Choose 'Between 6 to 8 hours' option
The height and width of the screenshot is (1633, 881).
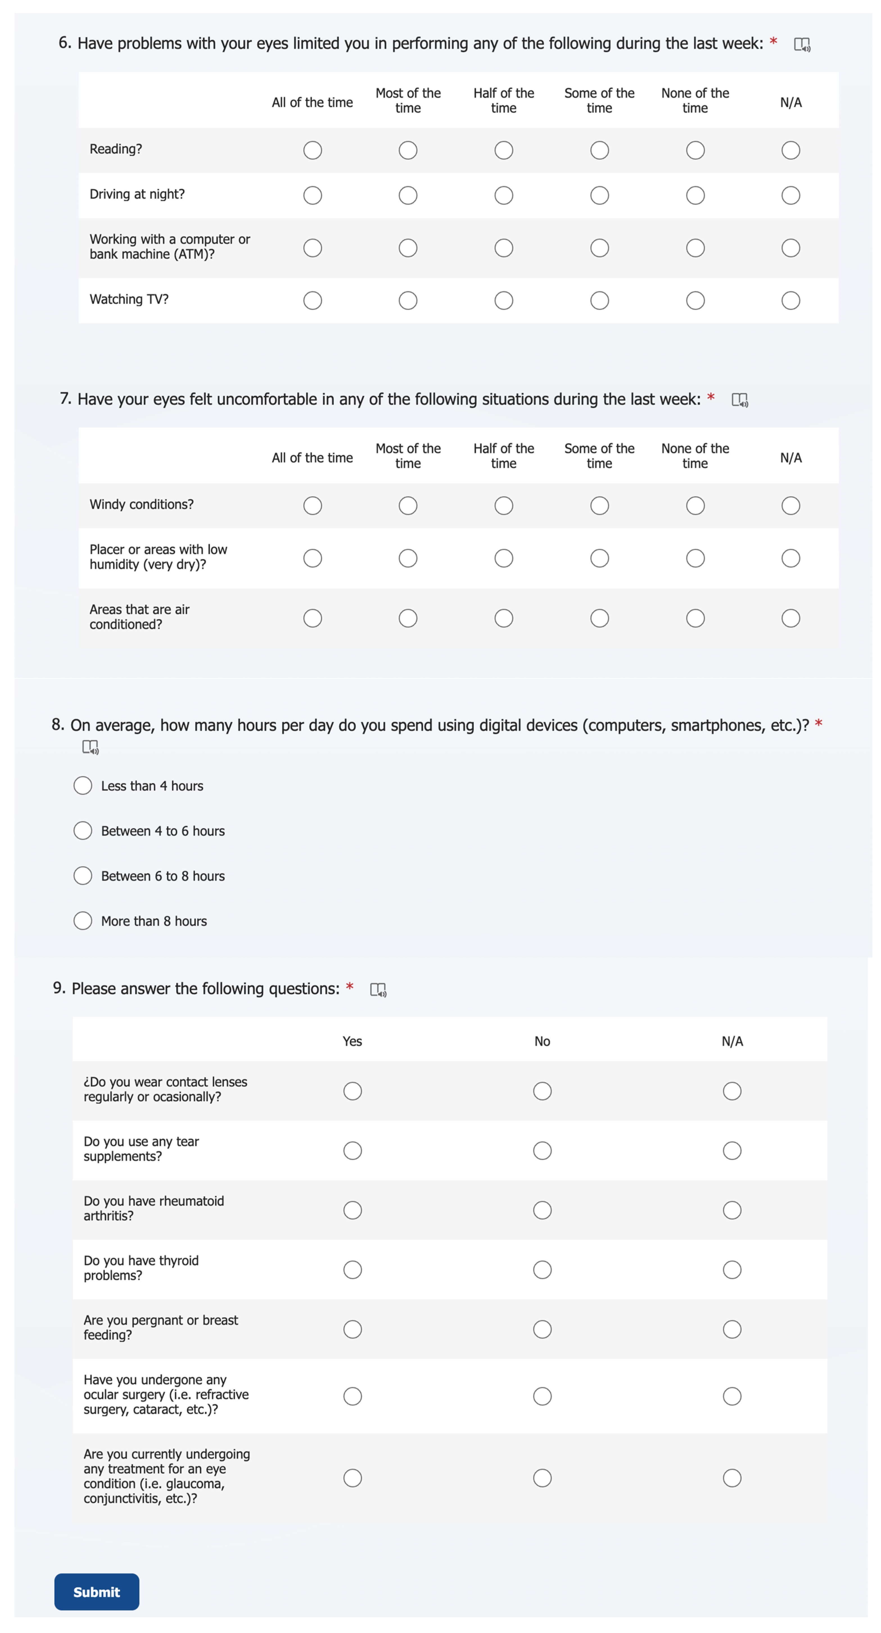pyautogui.click(x=83, y=876)
